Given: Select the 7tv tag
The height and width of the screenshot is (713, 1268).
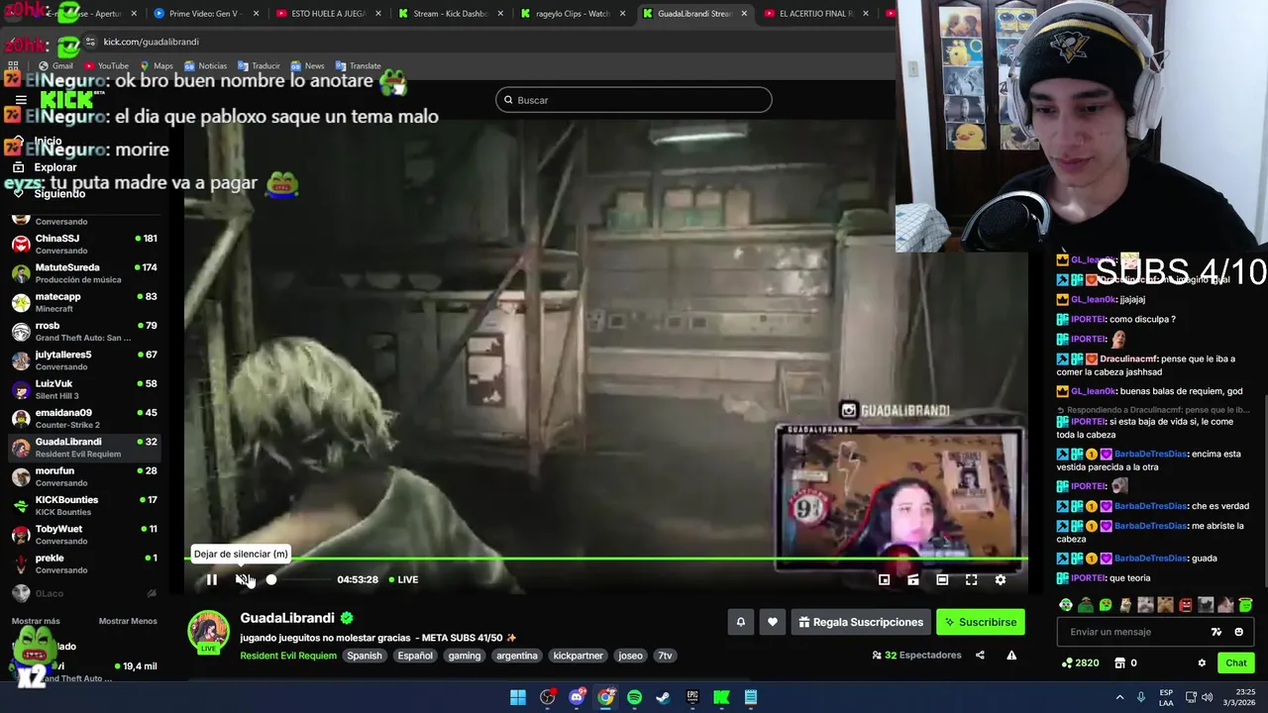Looking at the screenshot, I should tap(665, 656).
